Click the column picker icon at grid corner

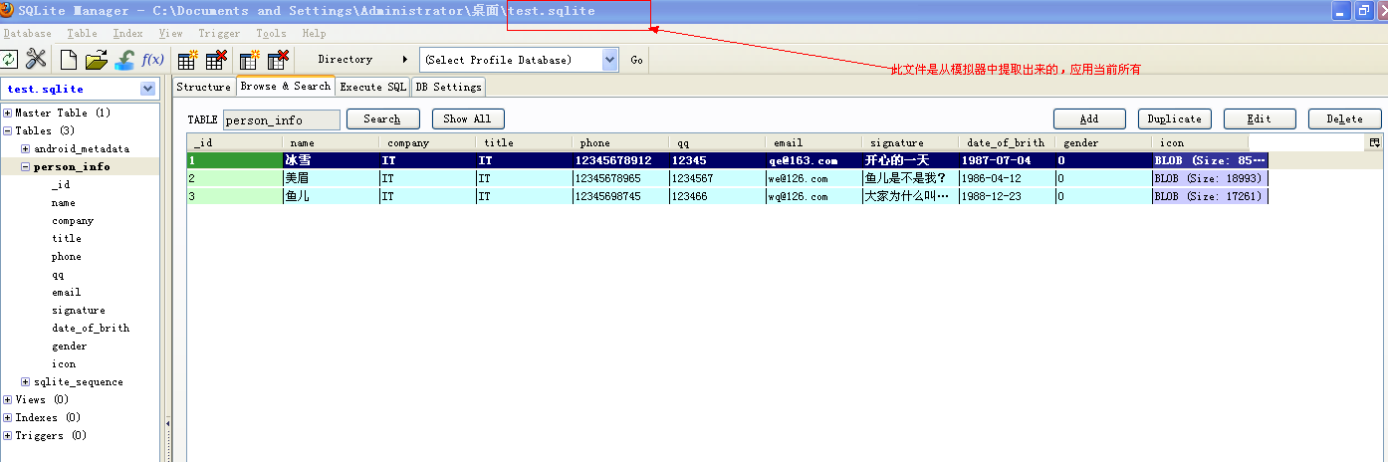coord(1375,142)
